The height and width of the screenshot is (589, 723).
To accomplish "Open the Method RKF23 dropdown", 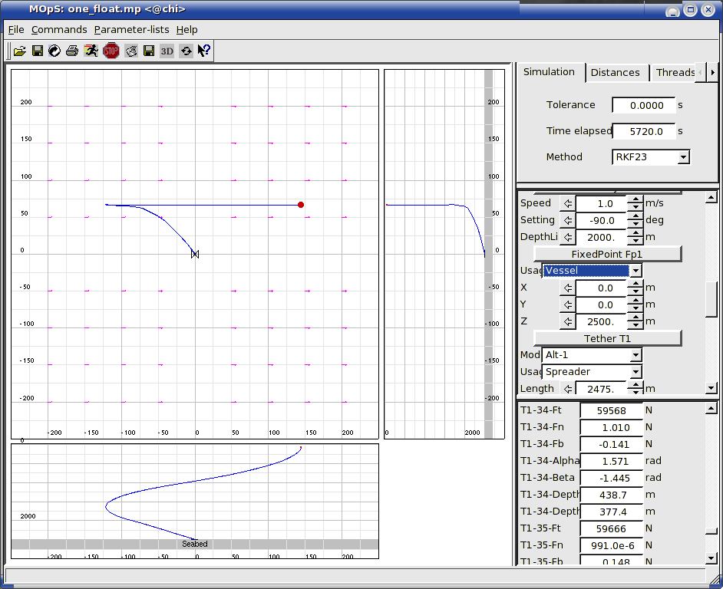I will (x=651, y=157).
